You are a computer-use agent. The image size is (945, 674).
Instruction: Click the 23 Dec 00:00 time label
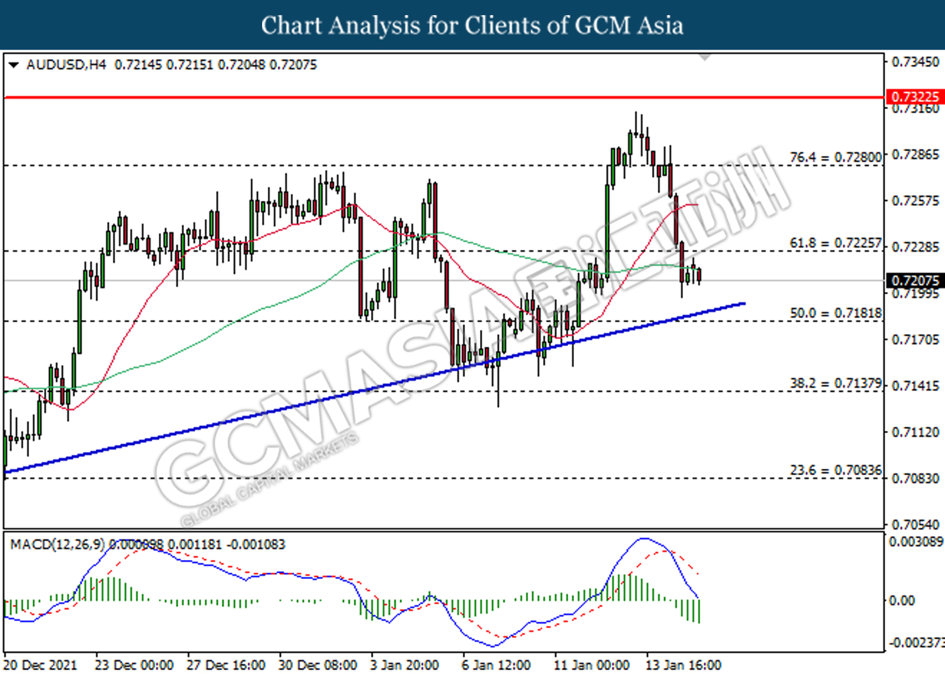click(x=134, y=665)
